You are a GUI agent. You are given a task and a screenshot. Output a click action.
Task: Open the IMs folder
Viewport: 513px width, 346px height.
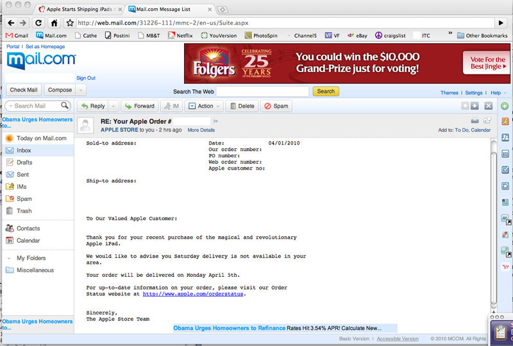click(x=38, y=187)
